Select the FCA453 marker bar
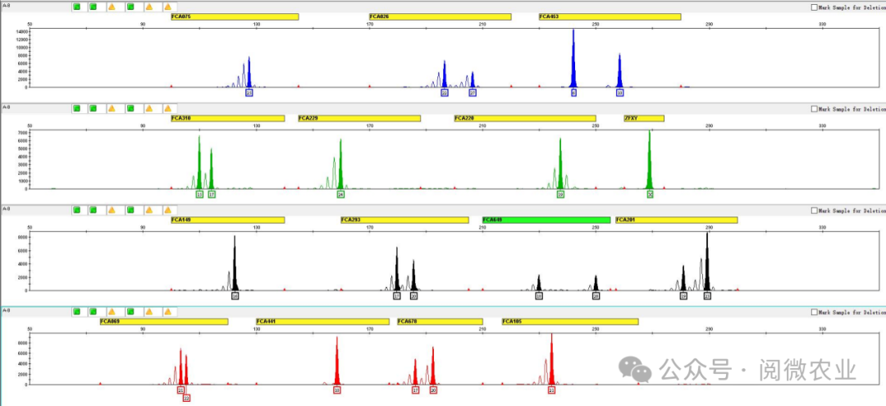The height and width of the screenshot is (406, 886). click(x=610, y=16)
